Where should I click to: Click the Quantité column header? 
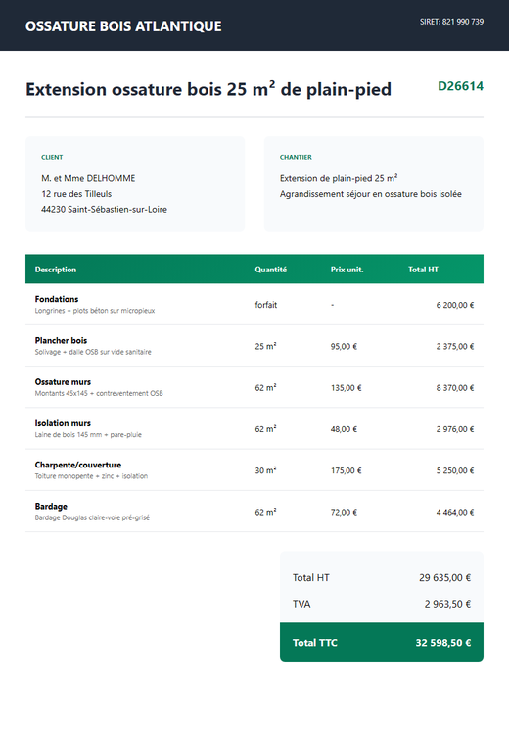pyautogui.click(x=271, y=270)
